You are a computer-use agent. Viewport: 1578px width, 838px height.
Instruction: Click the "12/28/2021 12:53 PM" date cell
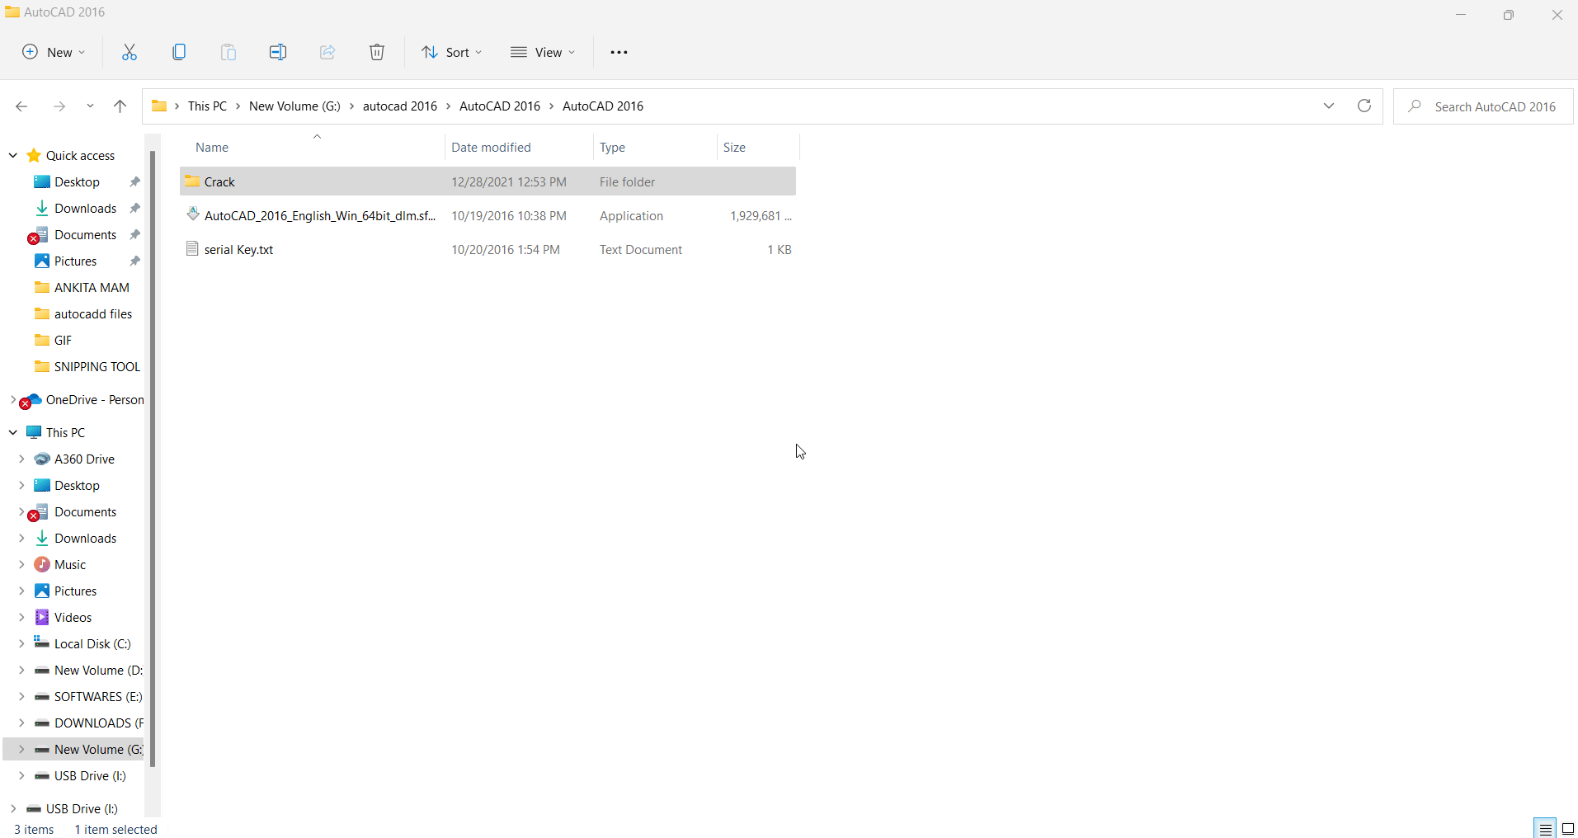(x=509, y=181)
